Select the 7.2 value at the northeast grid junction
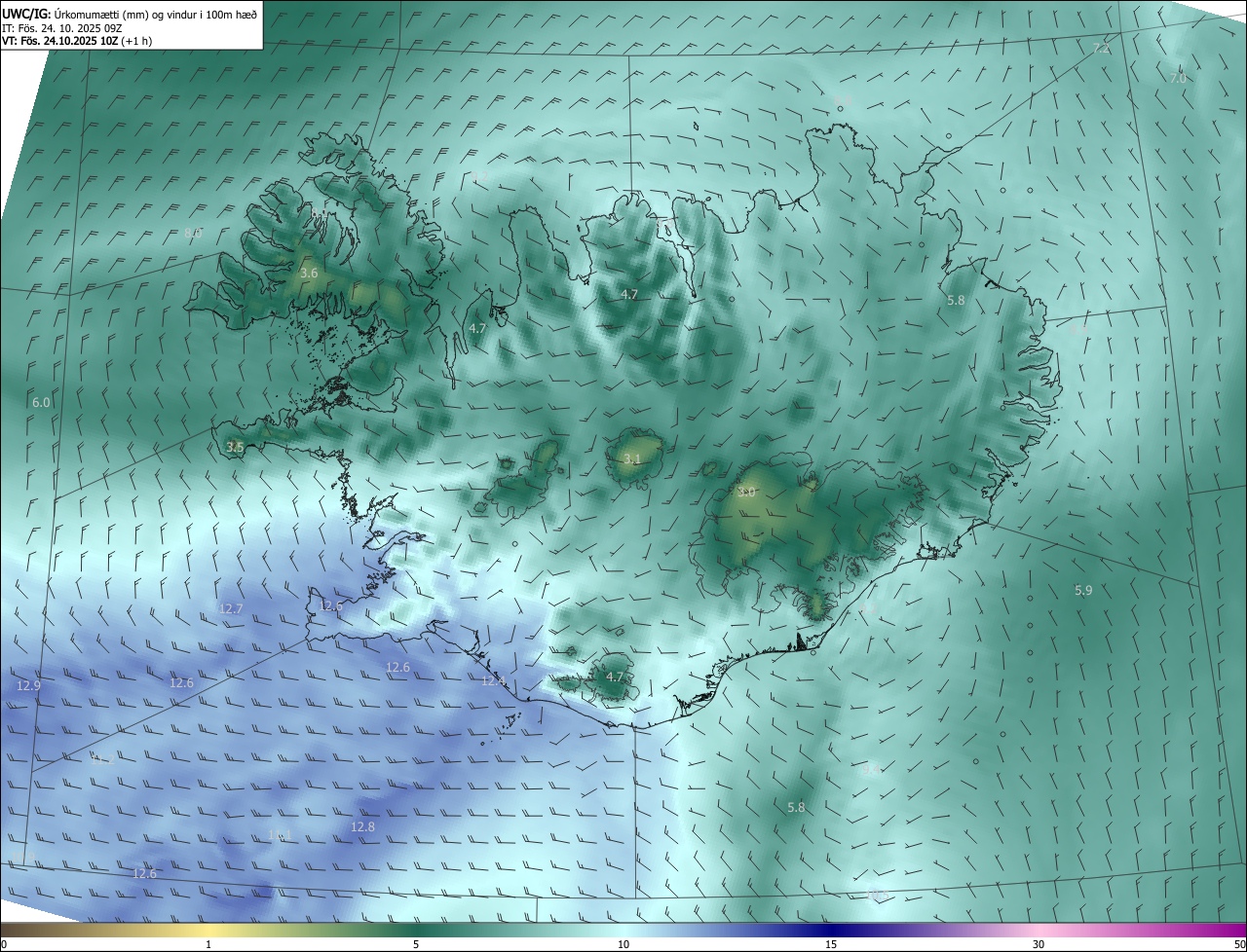 point(1102,48)
